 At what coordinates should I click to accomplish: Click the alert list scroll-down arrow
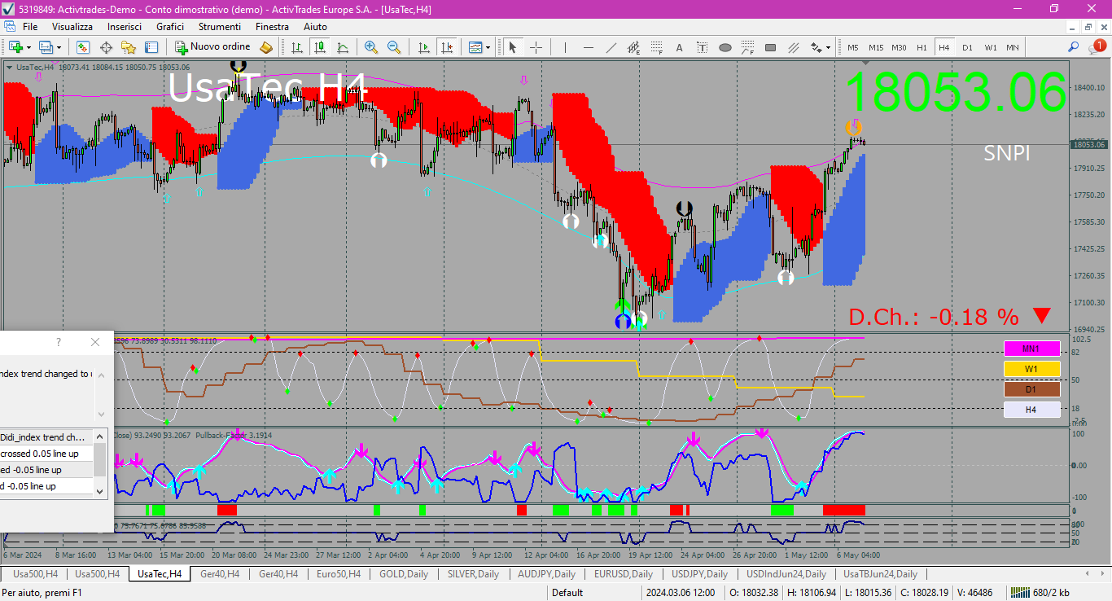click(x=100, y=490)
